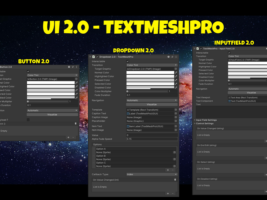Add listener with plus under On Value Changed (int)
This screenshot has width=267, height=200.
pyautogui.click(x=168, y=193)
